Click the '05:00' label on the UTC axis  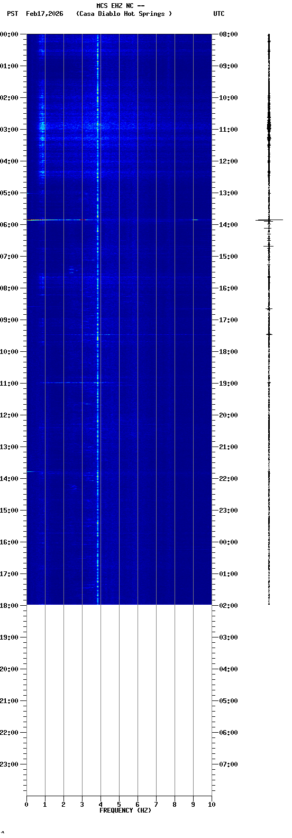click(x=228, y=700)
